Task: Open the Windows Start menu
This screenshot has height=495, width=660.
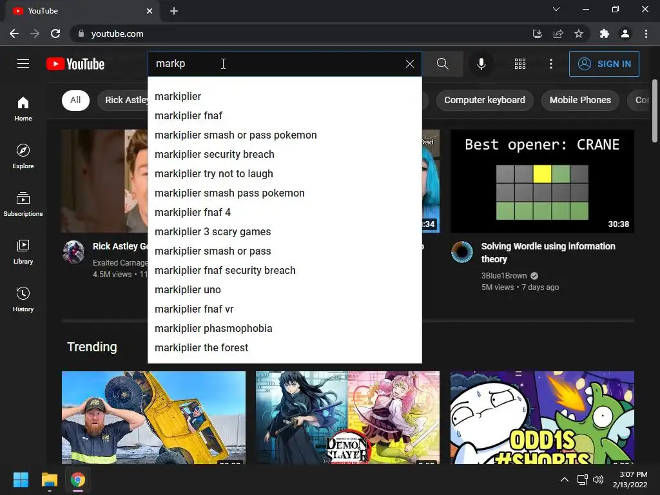Action: click(x=21, y=480)
